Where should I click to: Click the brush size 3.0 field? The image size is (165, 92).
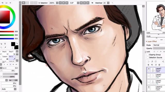coord(10,68)
